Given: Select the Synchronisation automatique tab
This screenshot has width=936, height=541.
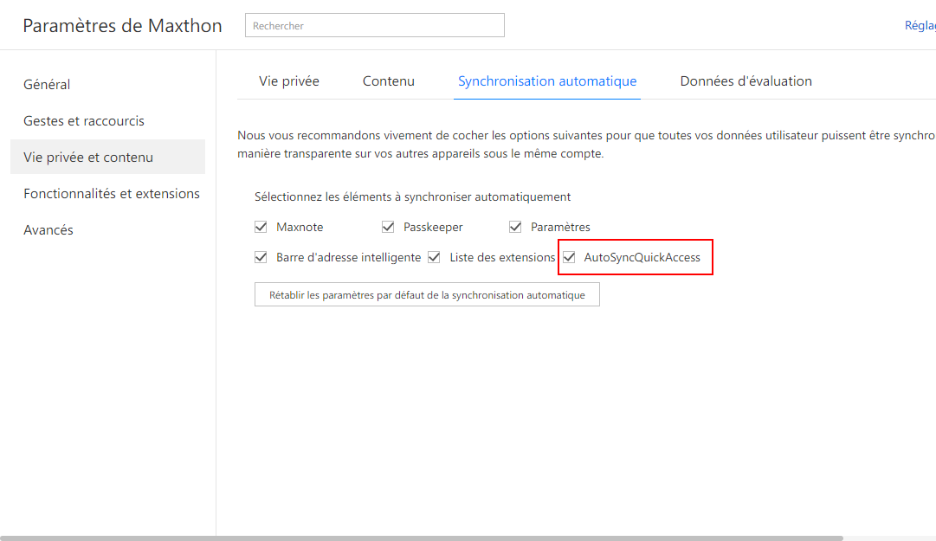Looking at the screenshot, I should pos(547,81).
